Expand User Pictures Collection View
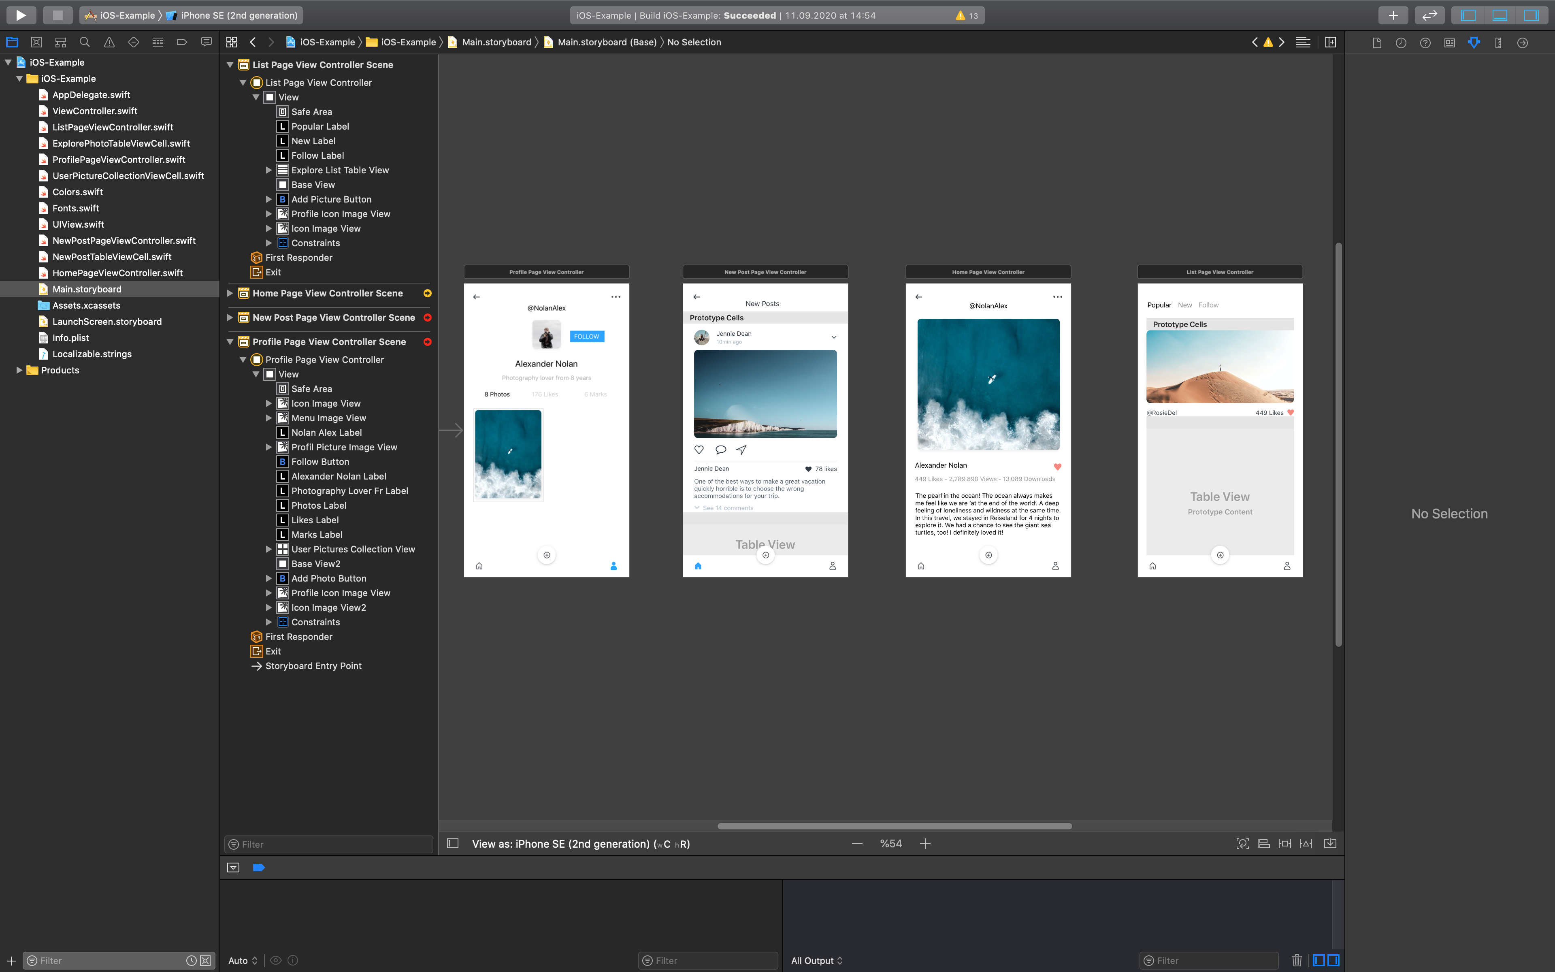 point(268,549)
